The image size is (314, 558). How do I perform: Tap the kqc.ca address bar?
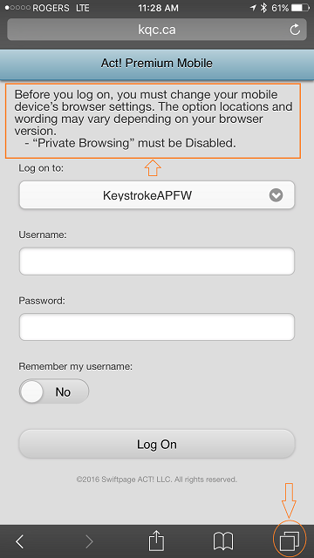coord(157,30)
